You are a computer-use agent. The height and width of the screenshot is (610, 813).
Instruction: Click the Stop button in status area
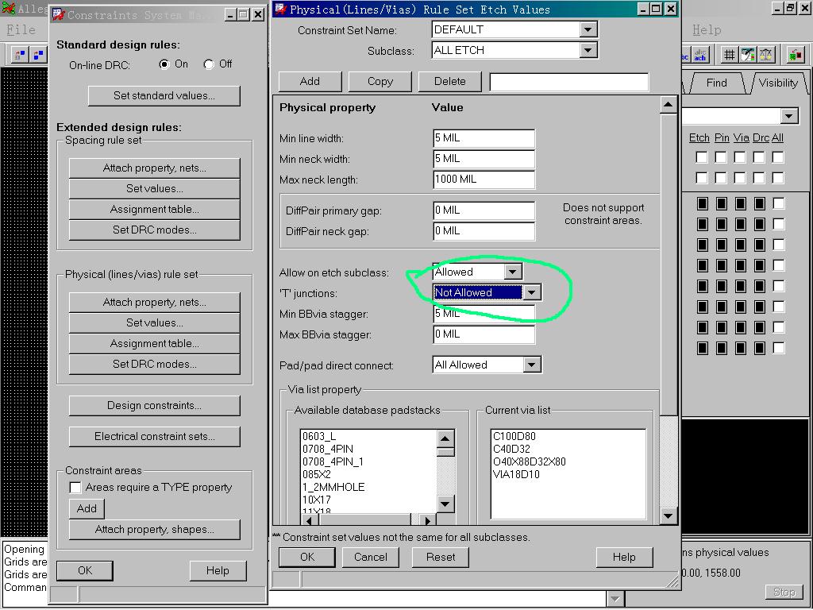coord(784,592)
